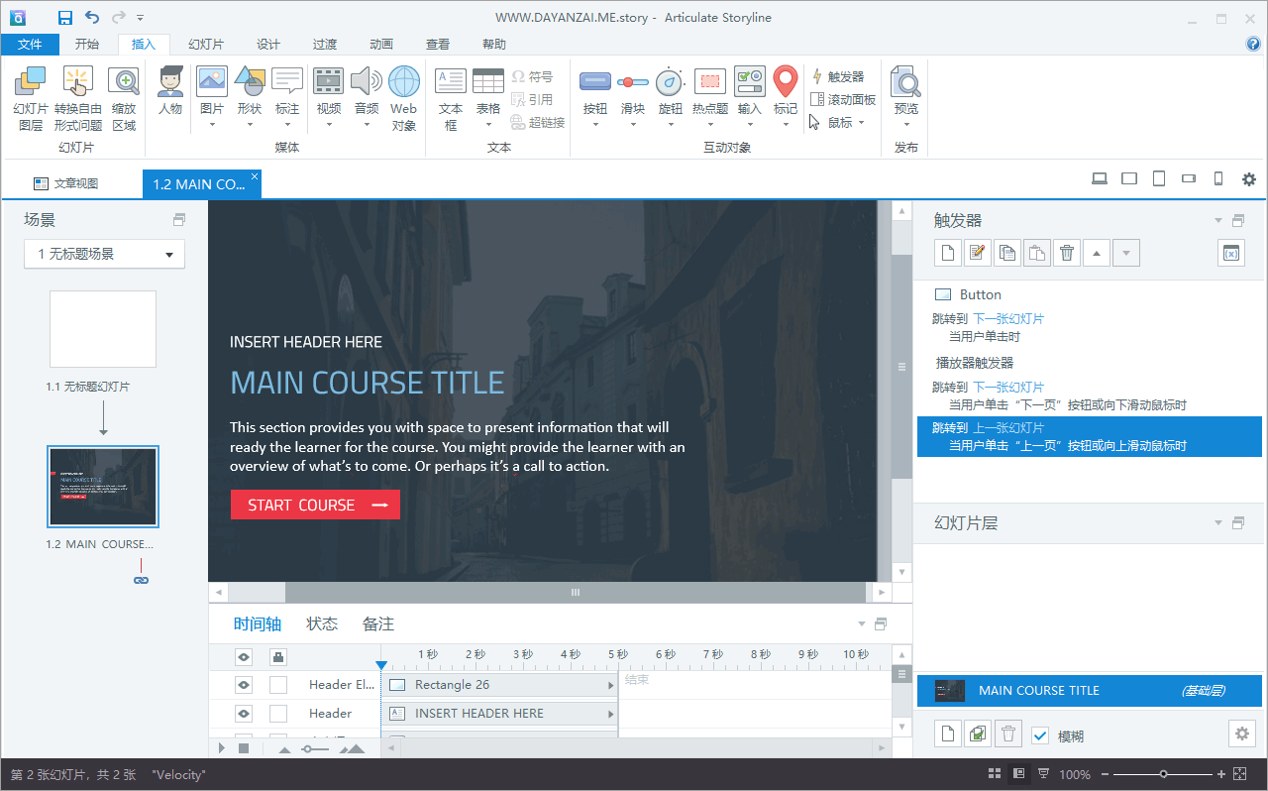The width and height of the screenshot is (1268, 791).
Task: Click the START COURSE button on slide
Action: (315, 505)
